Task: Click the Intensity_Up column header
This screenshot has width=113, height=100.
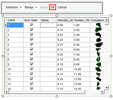Action: (x=65, y=20)
